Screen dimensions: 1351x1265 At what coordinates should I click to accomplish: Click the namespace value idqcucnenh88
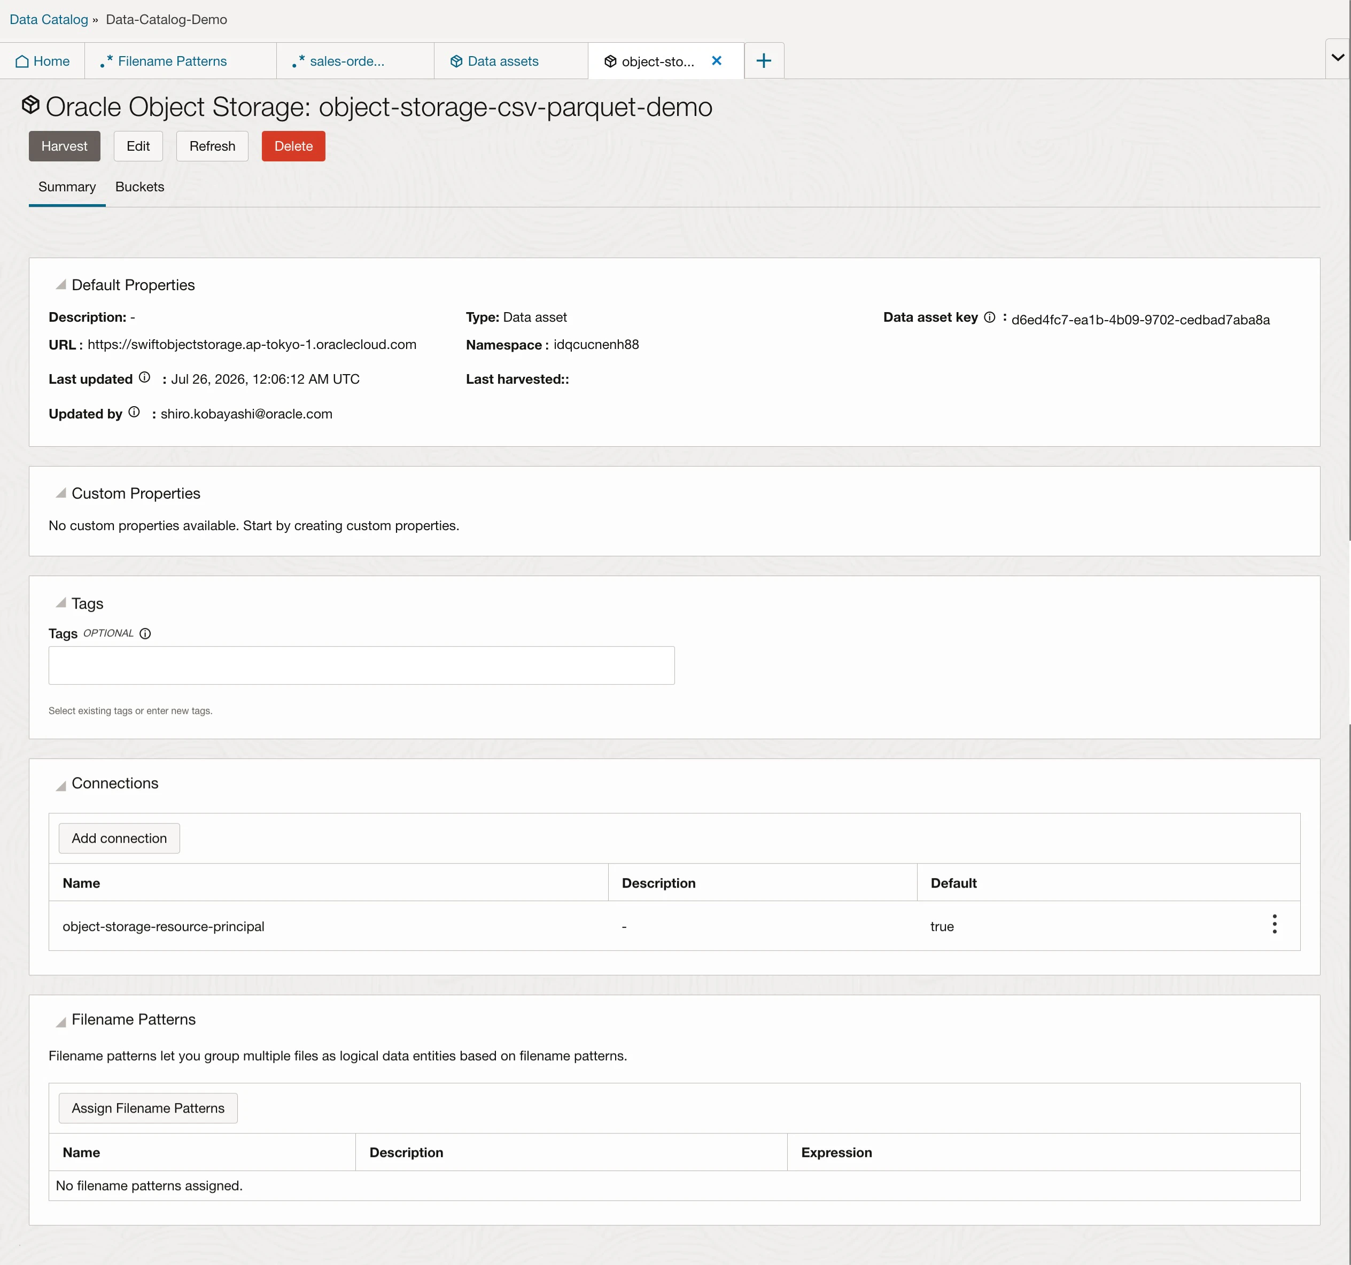click(x=596, y=345)
